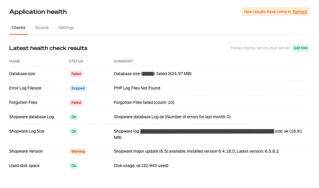319x188 pixels.
Task: Click 'These checks ran on your server' text
Action: point(260,48)
